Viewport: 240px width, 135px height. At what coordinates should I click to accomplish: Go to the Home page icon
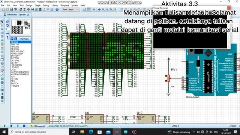click(x=21, y=9)
